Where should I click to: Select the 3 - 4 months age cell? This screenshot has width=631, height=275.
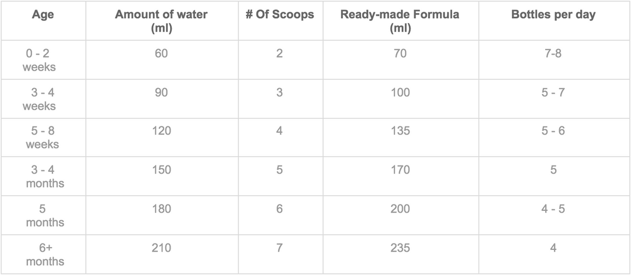(44, 177)
